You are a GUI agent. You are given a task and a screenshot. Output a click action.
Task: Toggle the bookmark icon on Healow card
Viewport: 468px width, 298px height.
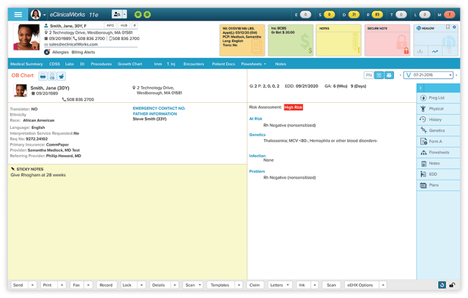(448, 28)
